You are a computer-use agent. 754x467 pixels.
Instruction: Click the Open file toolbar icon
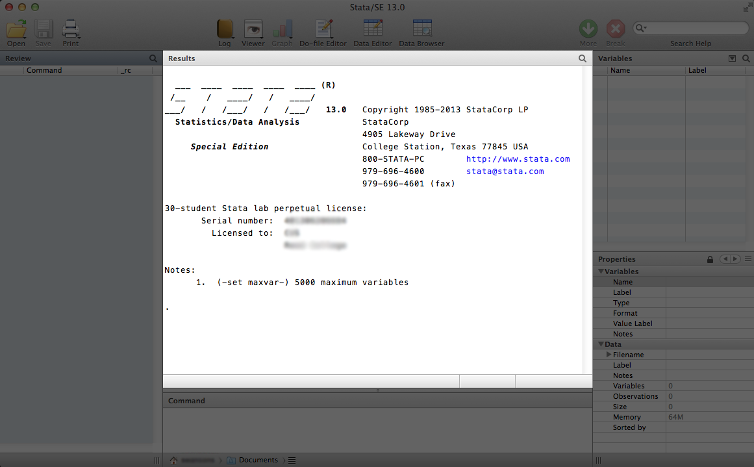[x=16, y=30]
